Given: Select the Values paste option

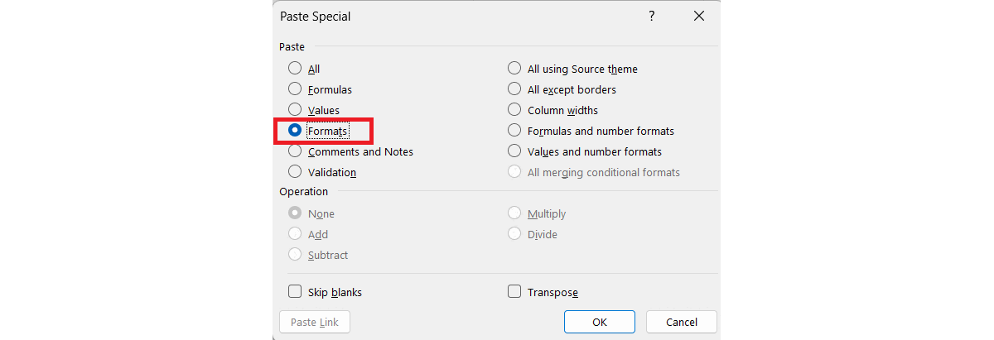Looking at the screenshot, I should tap(295, 110).
